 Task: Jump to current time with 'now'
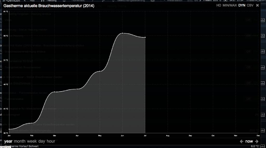click(x=249, y=141)
